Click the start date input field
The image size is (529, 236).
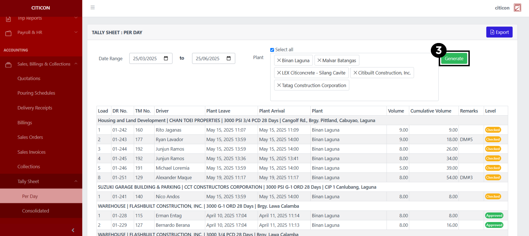(x=145, y=58)
